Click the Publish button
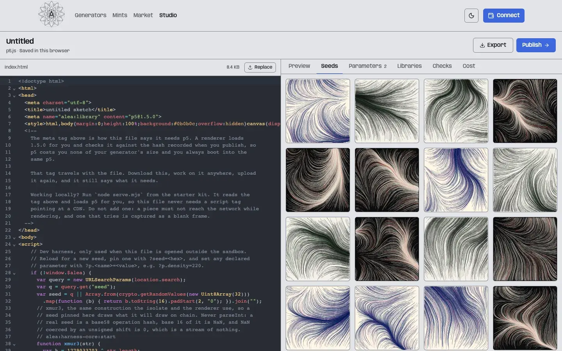 coord(536,45)
